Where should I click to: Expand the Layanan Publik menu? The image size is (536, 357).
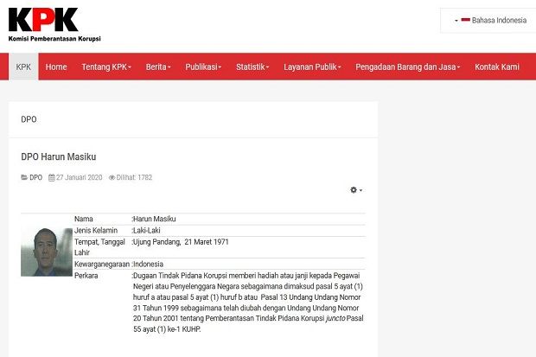(312, 67)
